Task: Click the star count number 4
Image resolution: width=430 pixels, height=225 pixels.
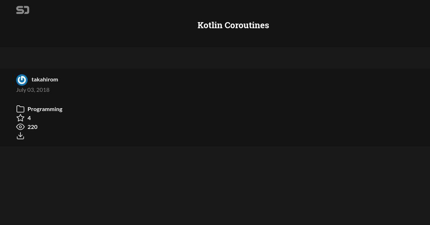Action: click(x=29, y=118)
